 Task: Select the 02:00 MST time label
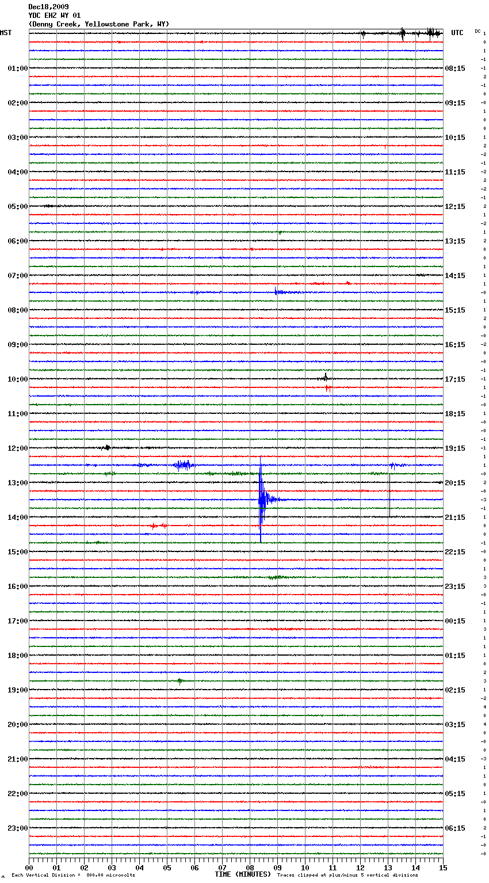18,103
